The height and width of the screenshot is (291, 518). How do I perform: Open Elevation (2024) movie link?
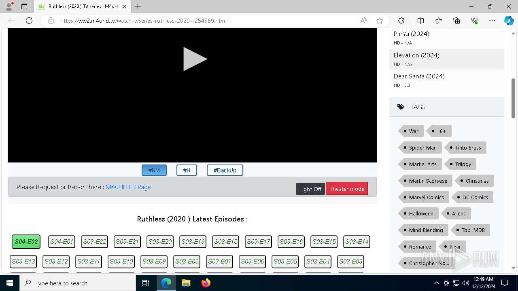click(x=416, y=55)
